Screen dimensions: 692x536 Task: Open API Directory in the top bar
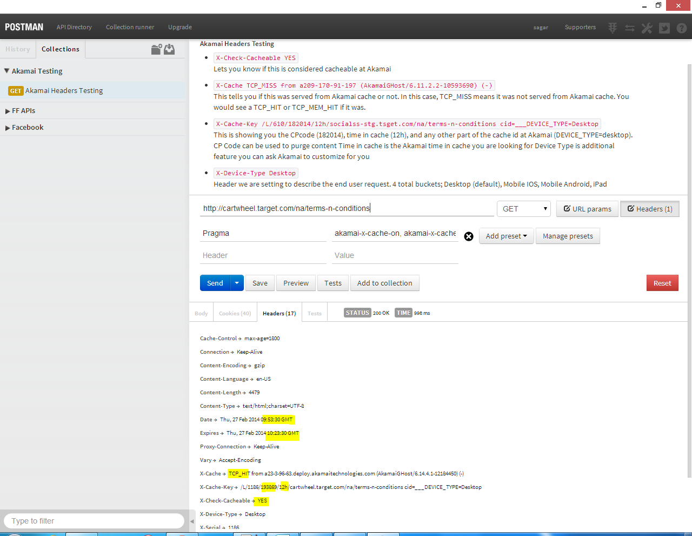click(74, 27)
